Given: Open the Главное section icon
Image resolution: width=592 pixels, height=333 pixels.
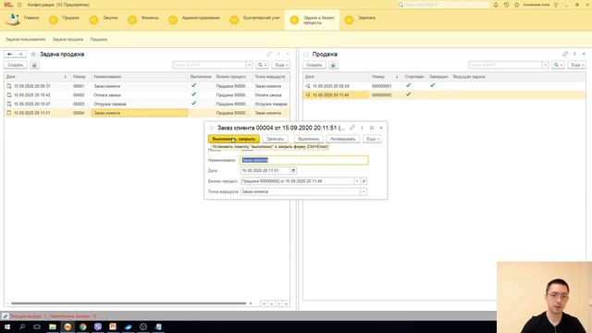Looking at the screenshot, I should coord(12,18).
